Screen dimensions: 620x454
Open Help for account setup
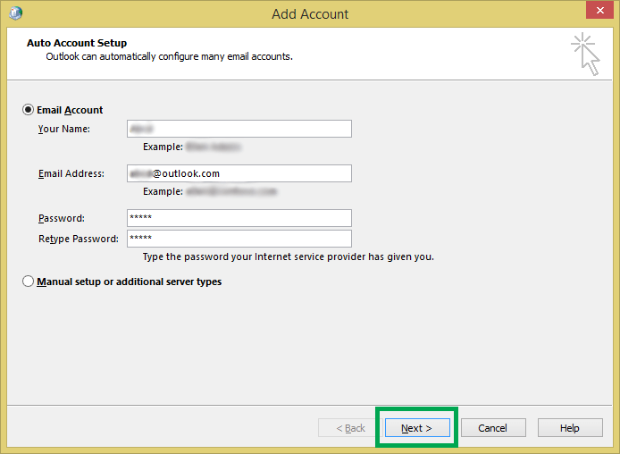570,428
